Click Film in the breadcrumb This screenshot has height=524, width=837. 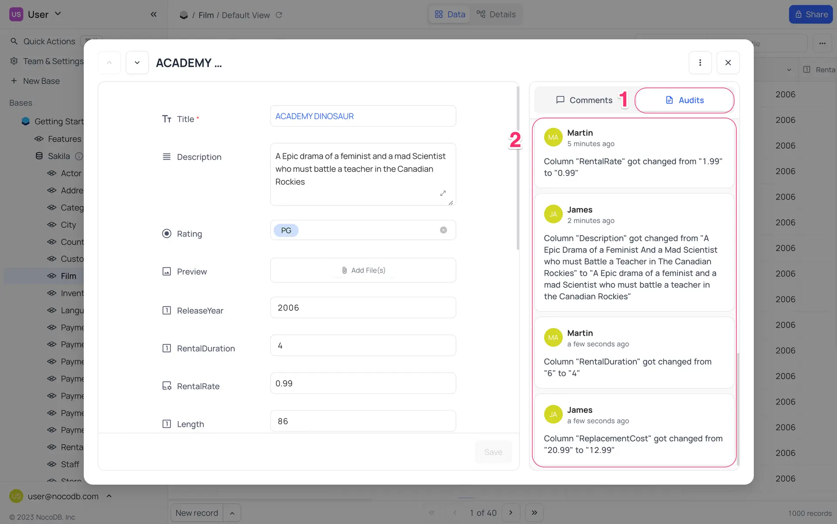click(x=206, y=15)
